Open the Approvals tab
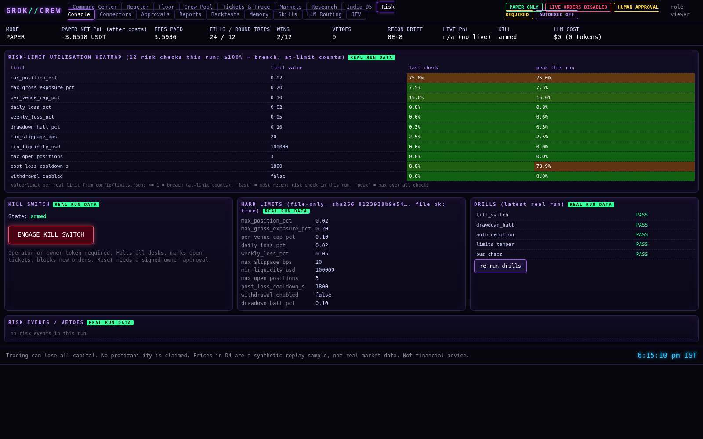The height and width of the screenshot is (439, 703). [155, 14]
